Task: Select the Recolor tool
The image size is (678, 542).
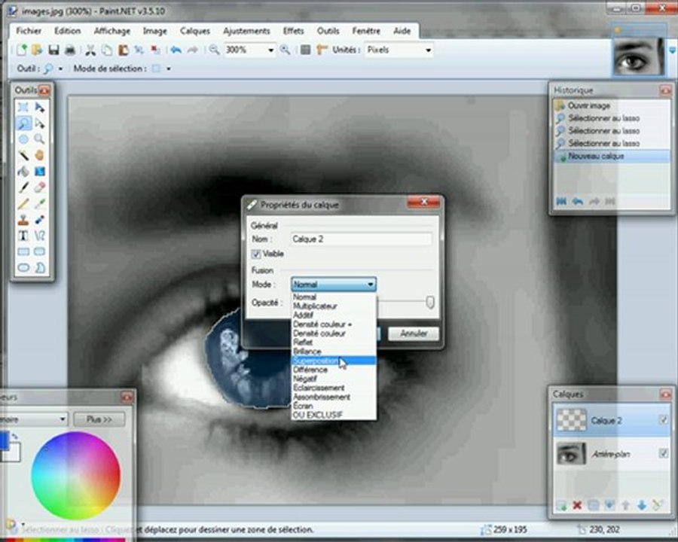Action: [x=39, y=220]
